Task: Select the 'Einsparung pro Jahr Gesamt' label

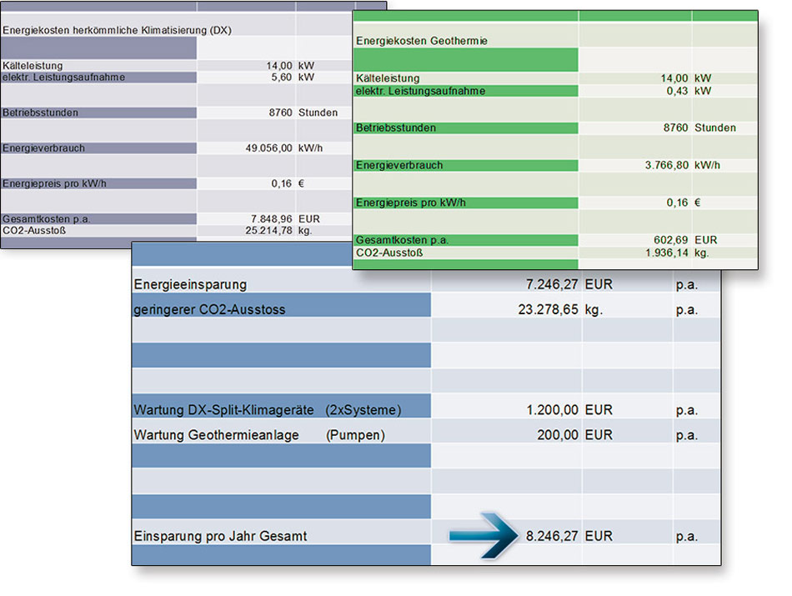Action: pos(220,537)
